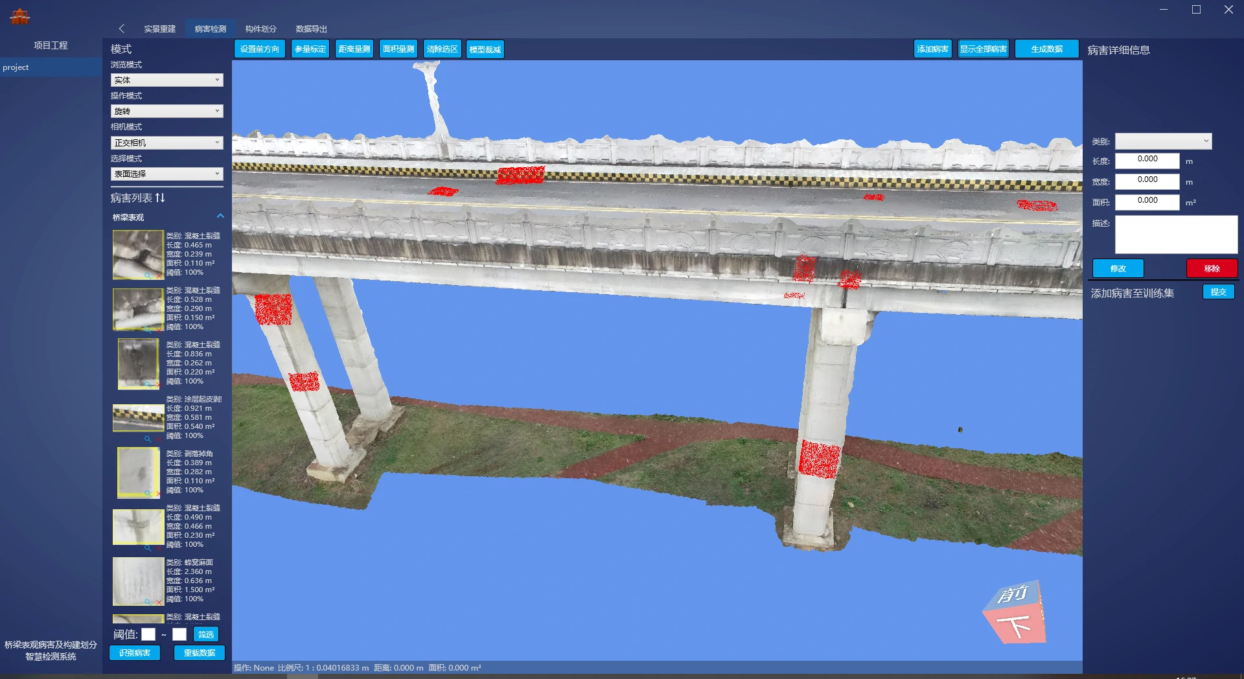The width and height of the screenshot is (1244, 679).
Task: Toggle the 显示全部病害 display button
Action: tap(983, 49)
